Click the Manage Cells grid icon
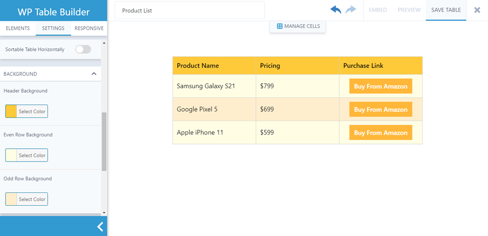The height and width of the screenshot is (236, 488). (x=280, y=26)
